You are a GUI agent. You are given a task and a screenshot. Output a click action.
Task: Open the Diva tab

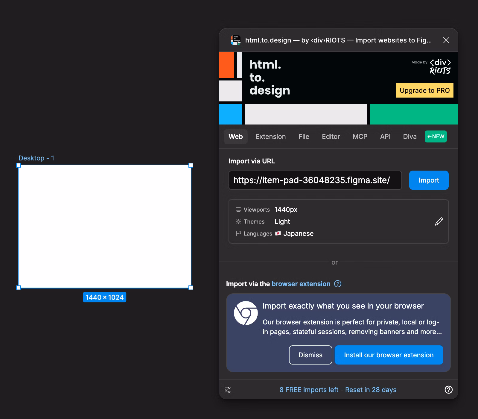pyautogui.click(x=410, y=136)
